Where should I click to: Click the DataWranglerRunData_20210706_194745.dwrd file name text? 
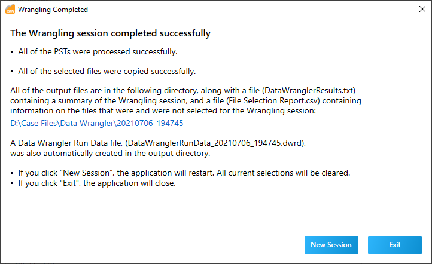point(215,143)
